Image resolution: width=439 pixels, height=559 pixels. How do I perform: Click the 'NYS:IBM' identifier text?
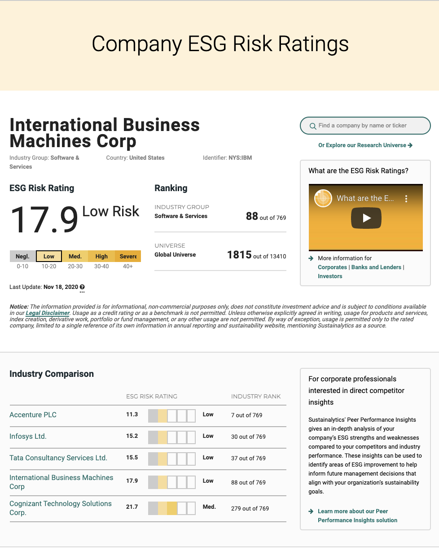point(240,158)
